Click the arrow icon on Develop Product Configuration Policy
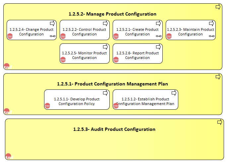 click(x=105, y=93)
